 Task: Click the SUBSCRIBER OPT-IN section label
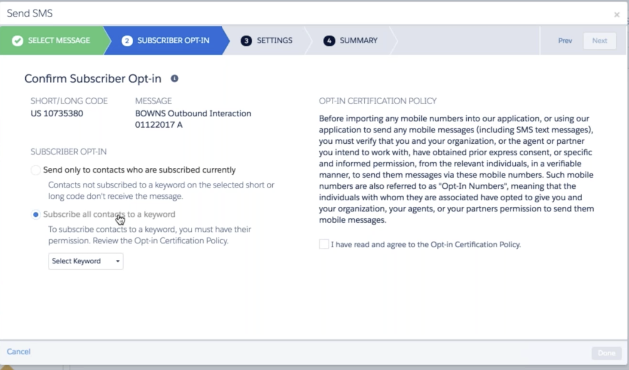pos(68,152)
